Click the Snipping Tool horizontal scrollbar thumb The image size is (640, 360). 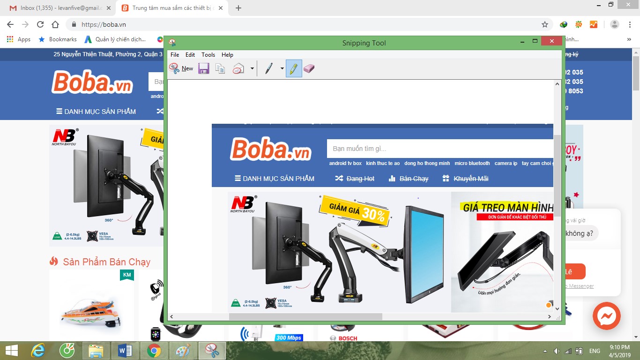pyautogui.click(x=305, y=317)
